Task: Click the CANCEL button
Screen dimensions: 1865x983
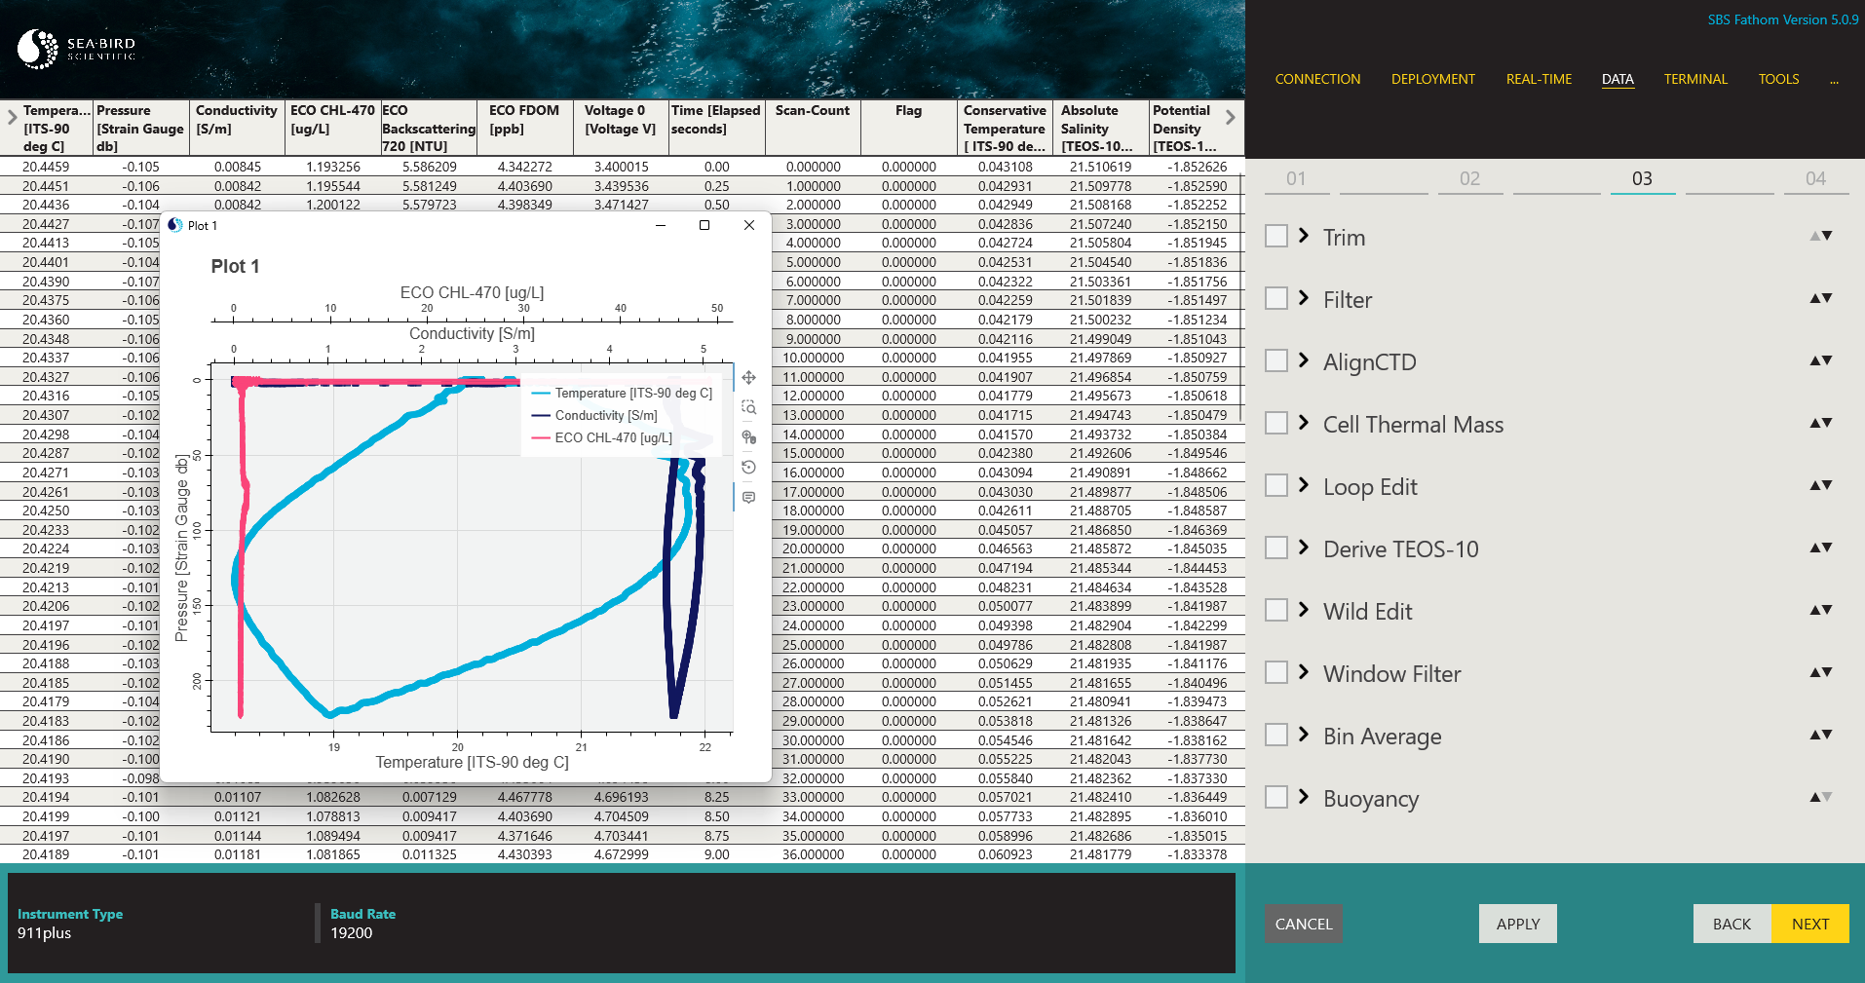Action: click(x=1304, y=924)
